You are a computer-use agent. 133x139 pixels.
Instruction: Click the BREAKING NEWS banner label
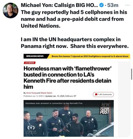tap(35, 56)
